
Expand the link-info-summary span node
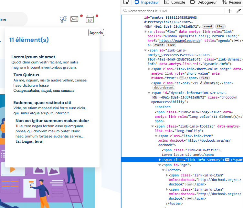[160, 160]
